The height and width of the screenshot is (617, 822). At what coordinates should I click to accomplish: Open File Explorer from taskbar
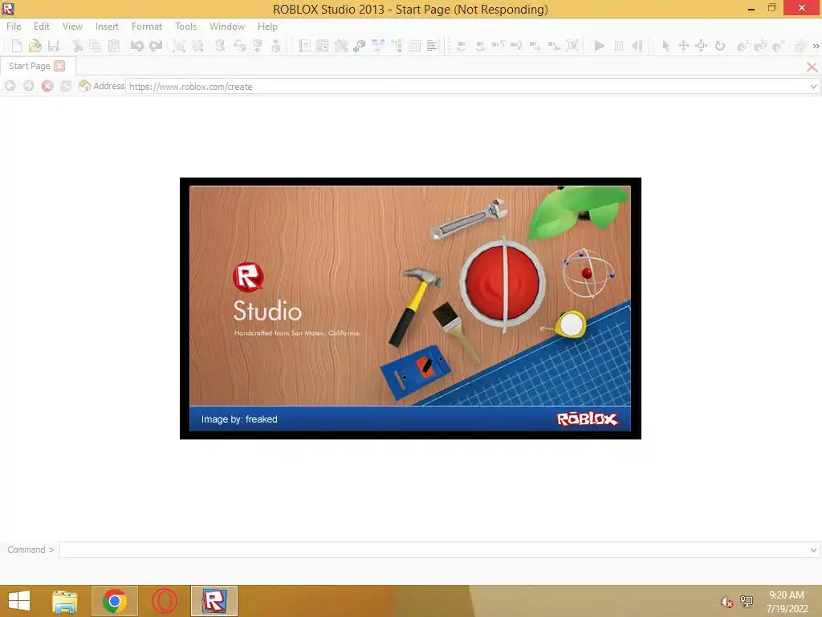[x=65, y=601]
